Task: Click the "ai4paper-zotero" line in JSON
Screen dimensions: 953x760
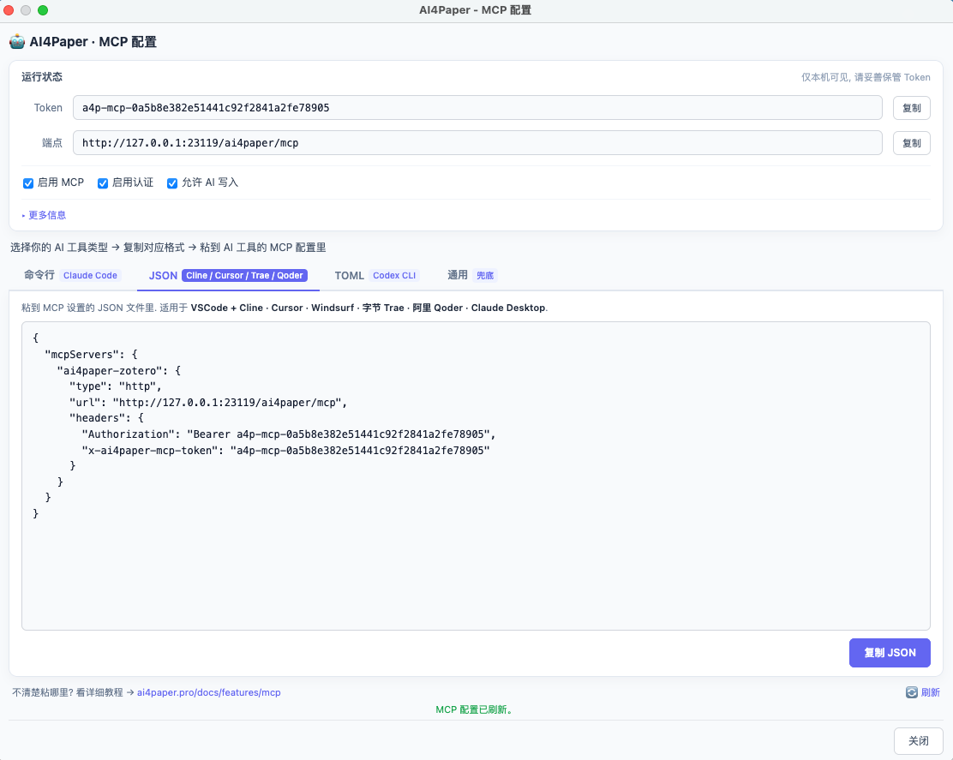Action: 118,371
